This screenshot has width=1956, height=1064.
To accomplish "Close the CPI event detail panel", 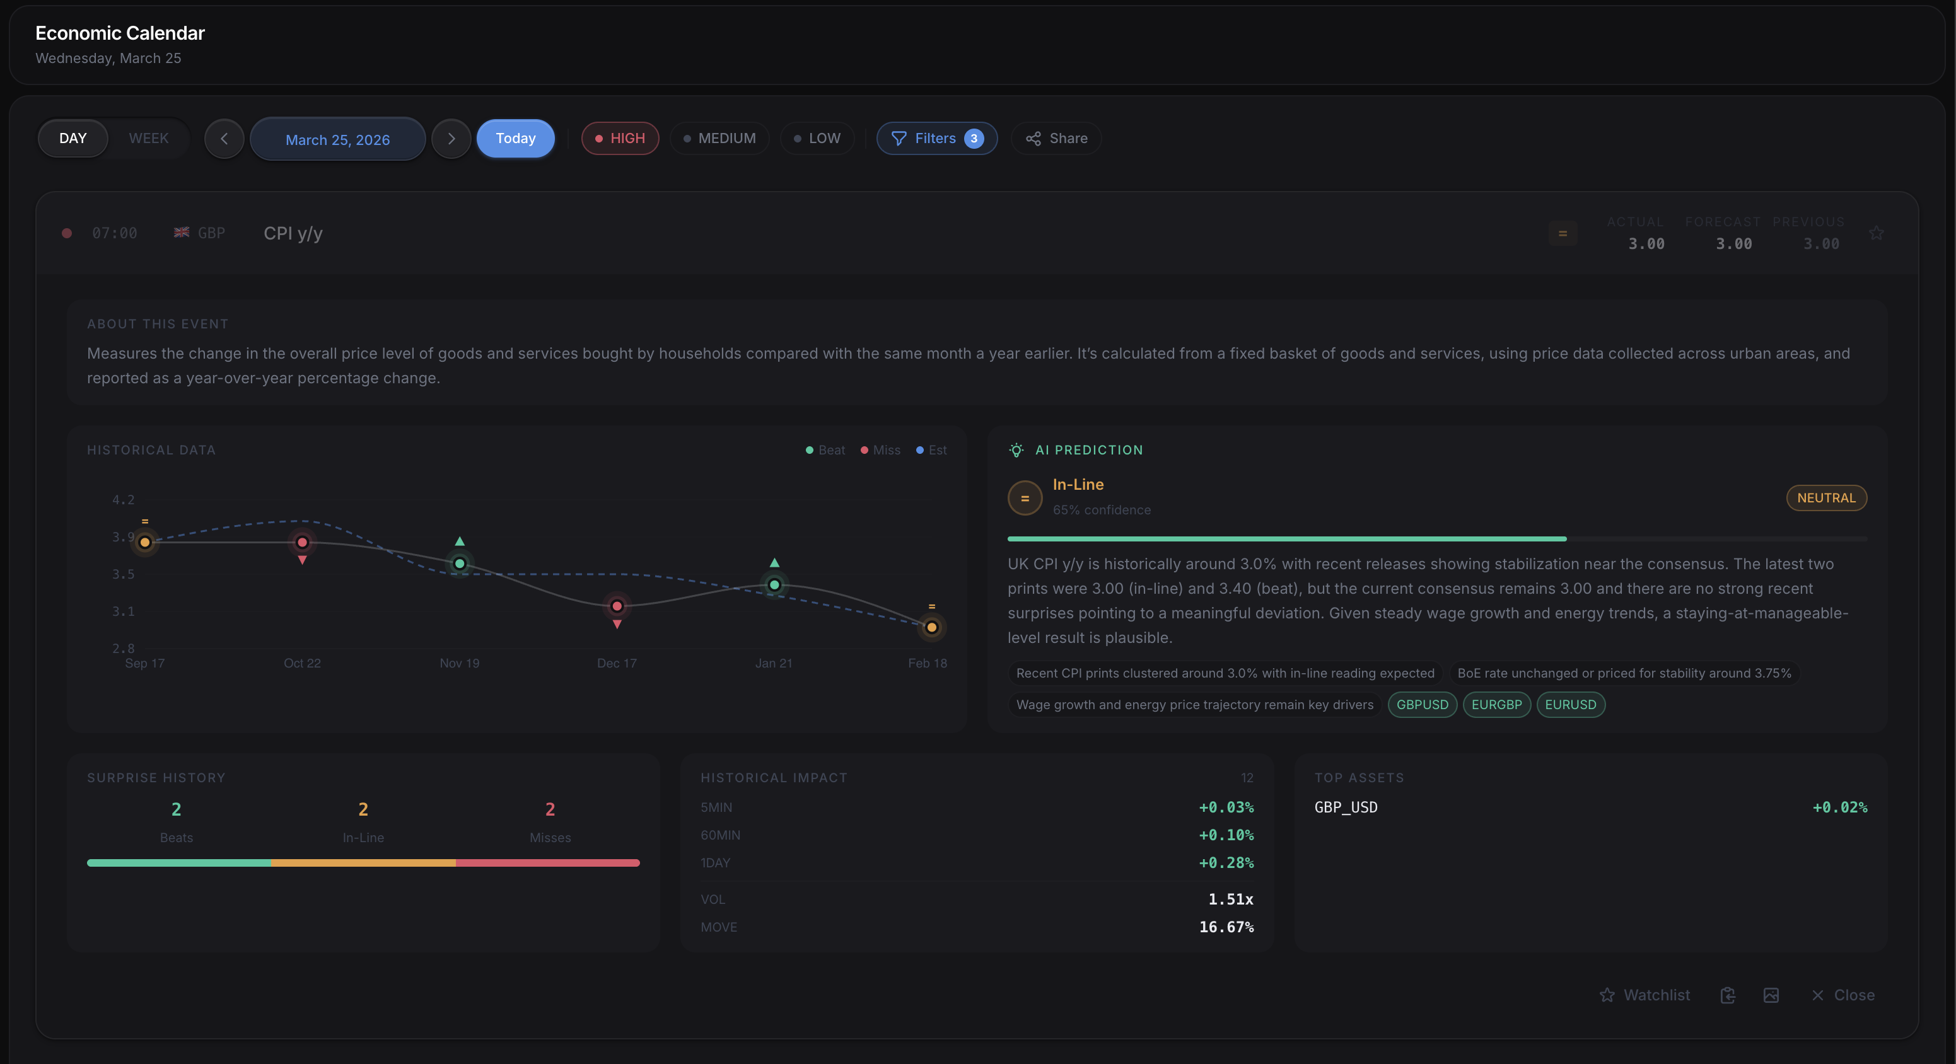I will click(1844, 994).
